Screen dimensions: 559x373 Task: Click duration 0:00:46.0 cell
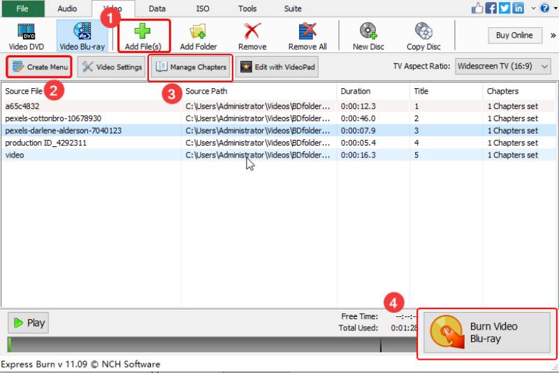point(358,118)
